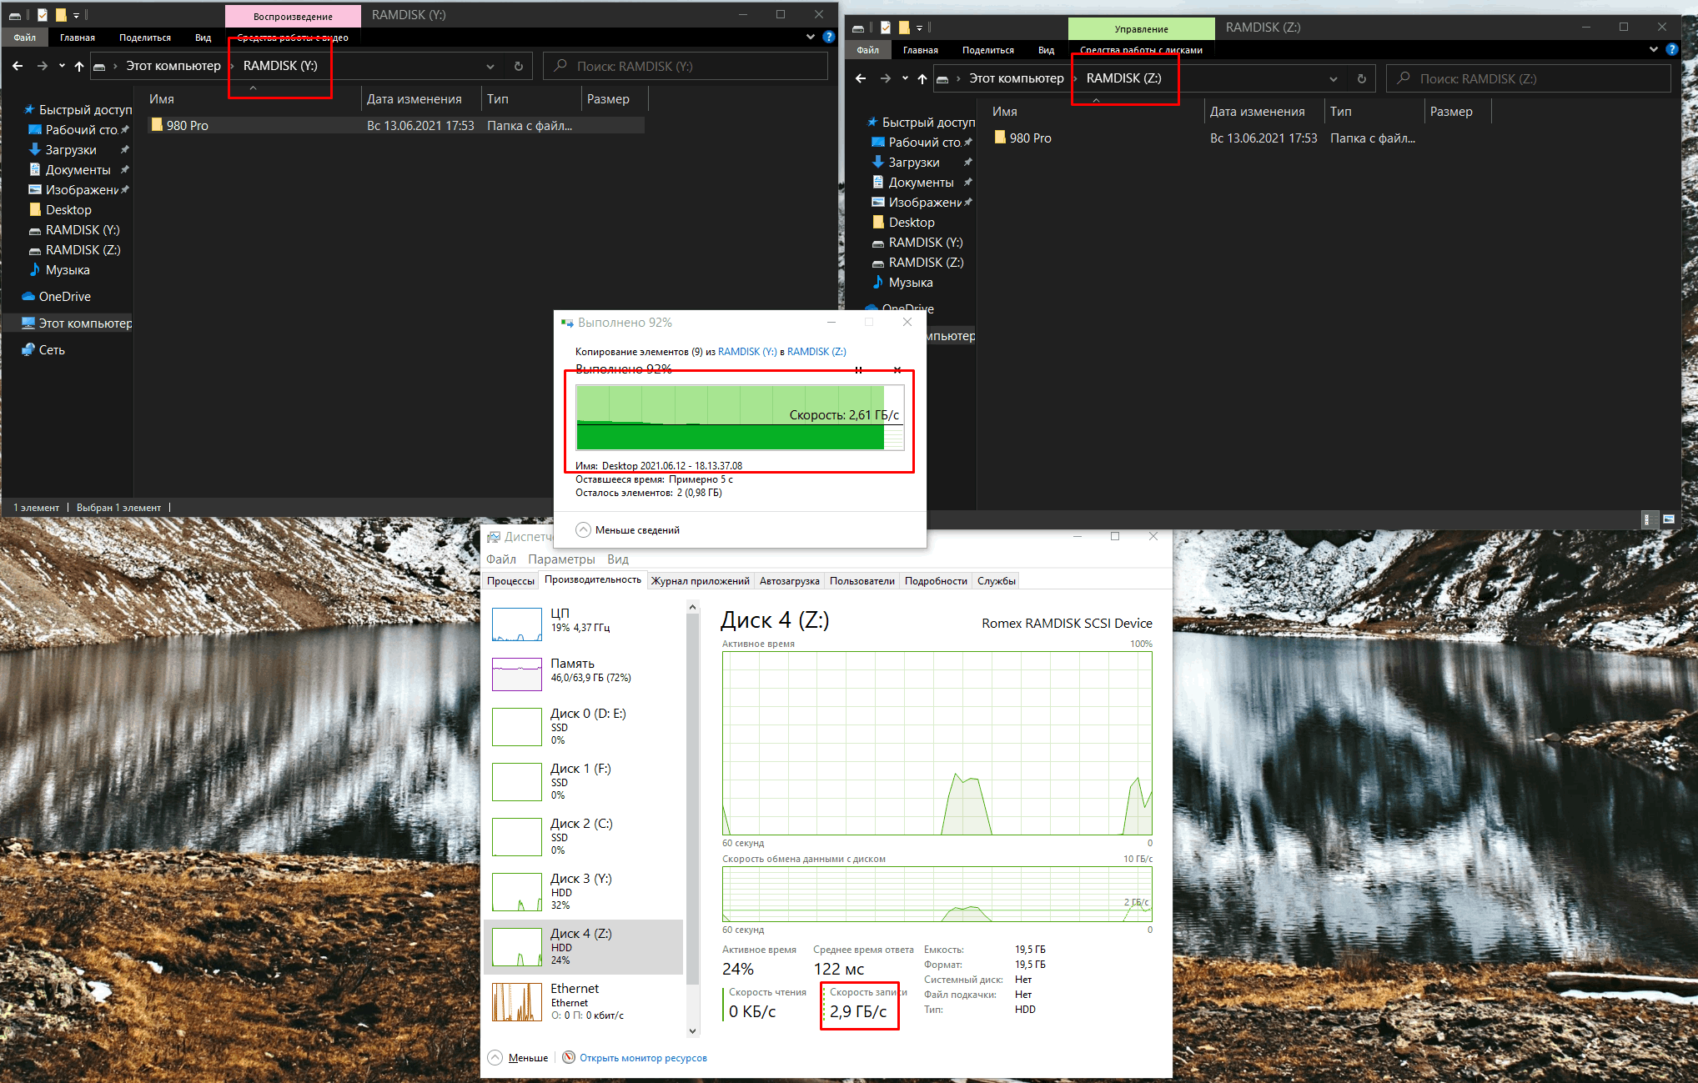
Task: Refresh the RAMDISK (Y:) window
Action: click(x=518, y=66)
